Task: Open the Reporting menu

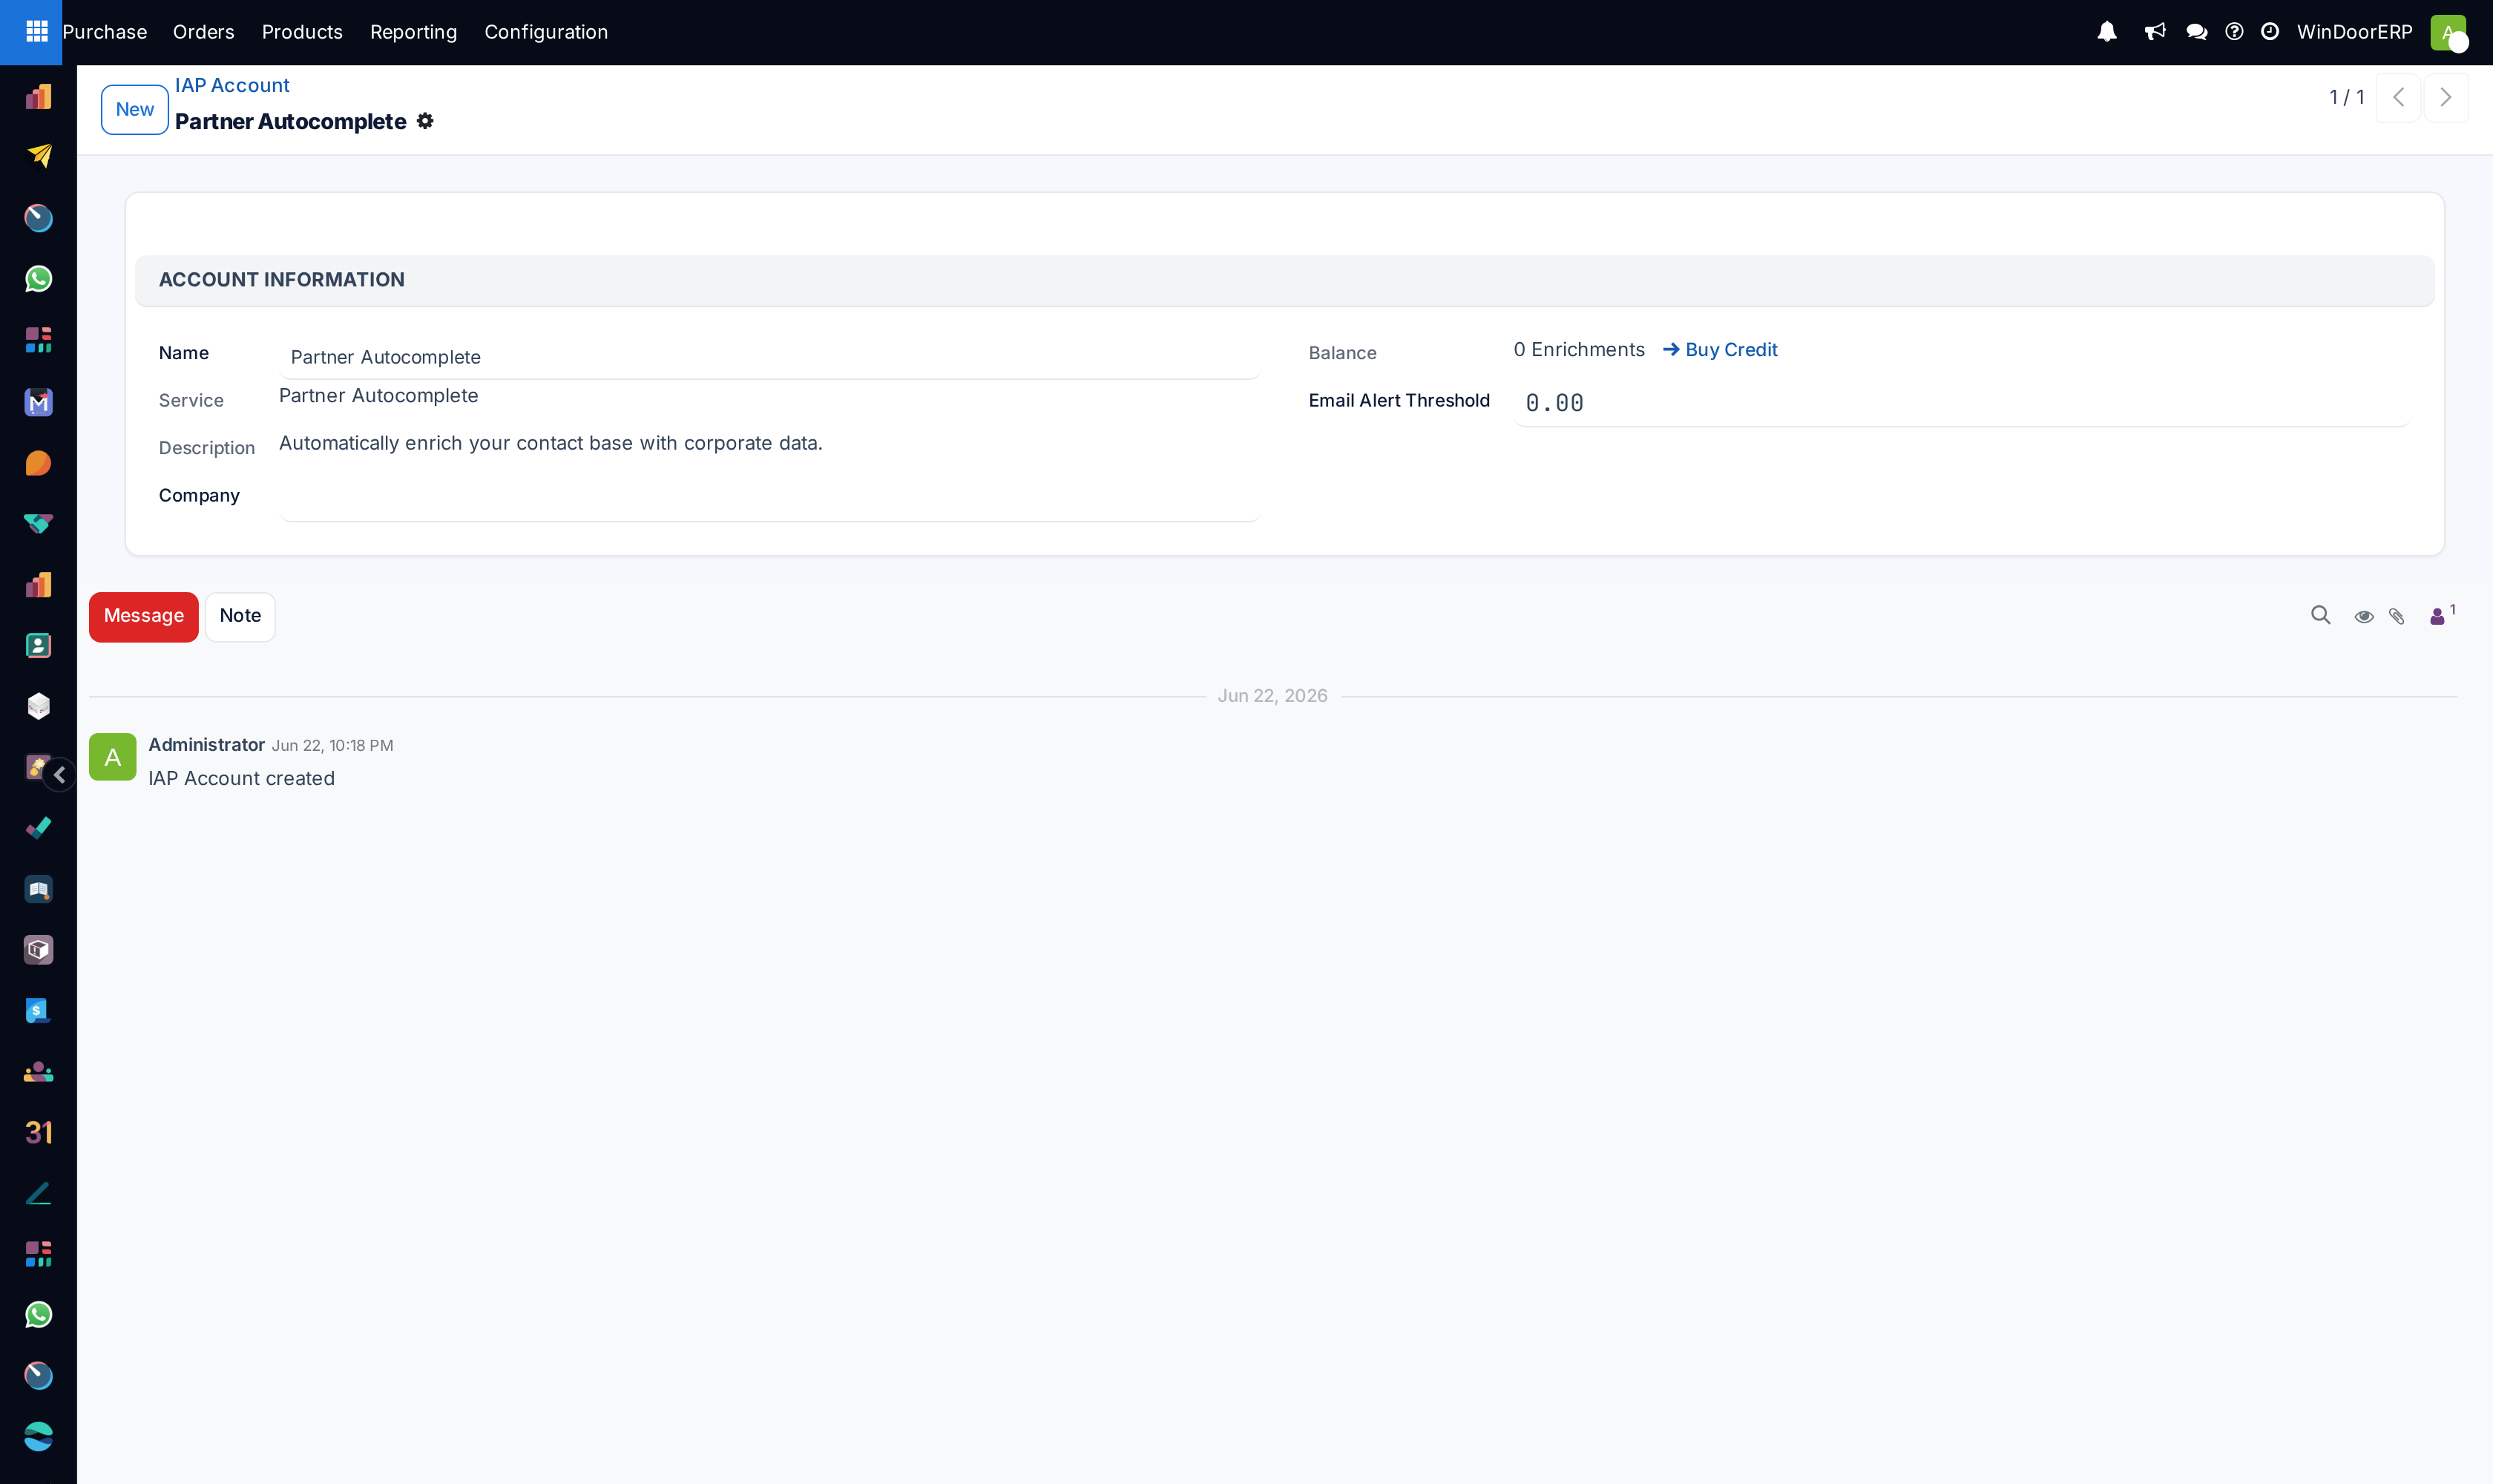Action: [x=413, y=32]
